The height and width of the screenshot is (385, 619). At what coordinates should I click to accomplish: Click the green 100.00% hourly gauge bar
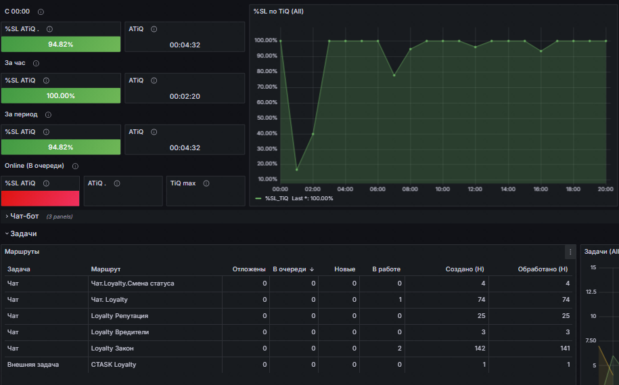pyautogui.click(x=61, y=95)
